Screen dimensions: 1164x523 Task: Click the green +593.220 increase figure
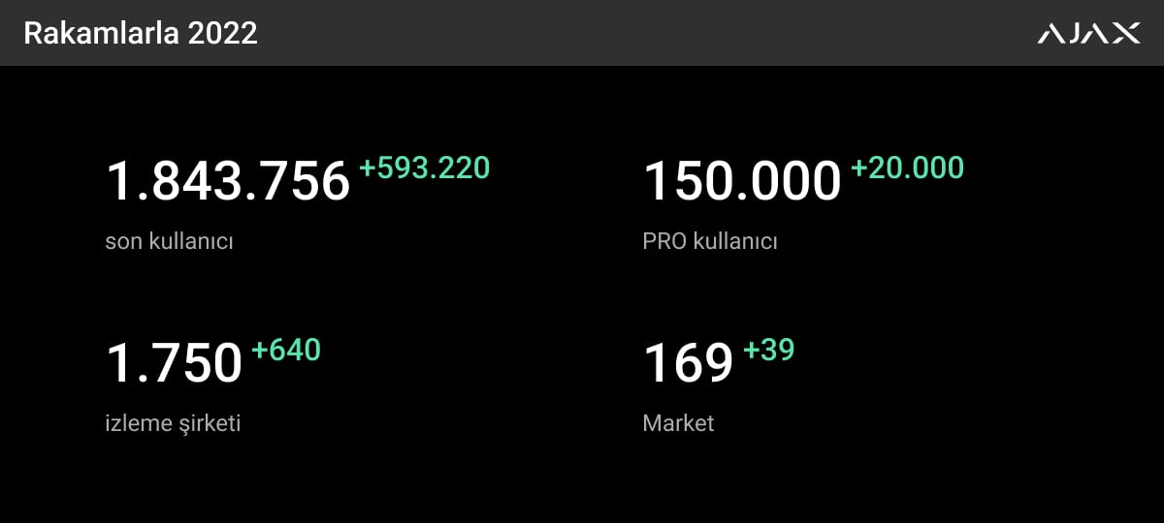point(425,169)
